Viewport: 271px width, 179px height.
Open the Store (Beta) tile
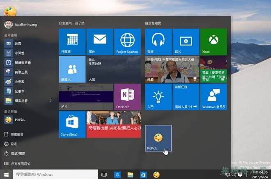[72, 125]
